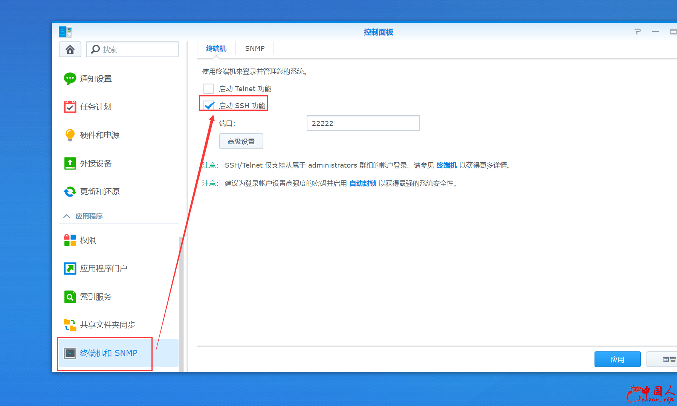Open the 自动封锁 link

coord(363,183)
